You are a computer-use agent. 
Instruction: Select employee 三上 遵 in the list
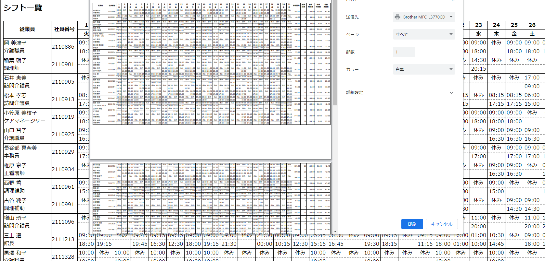[x=13, y=235]
